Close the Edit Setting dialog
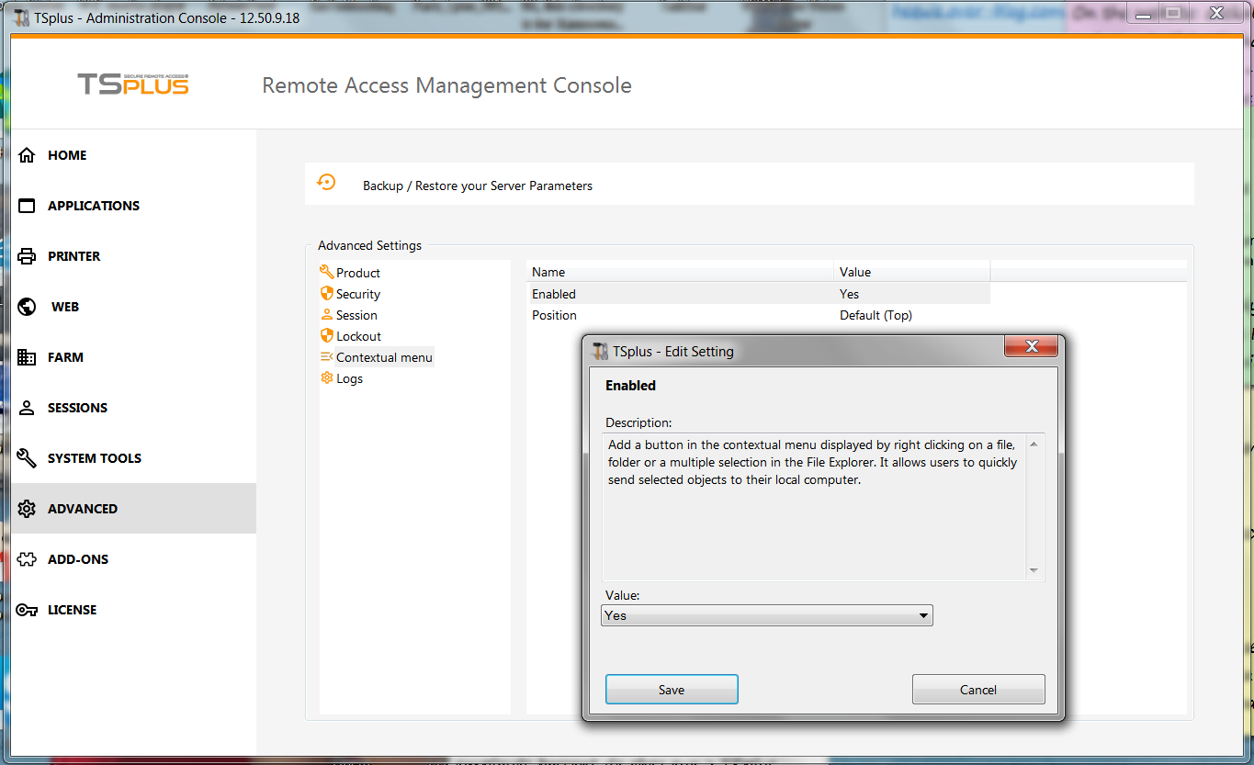The width and height of the screenshot is (1254, 765). pos(1030,347)
